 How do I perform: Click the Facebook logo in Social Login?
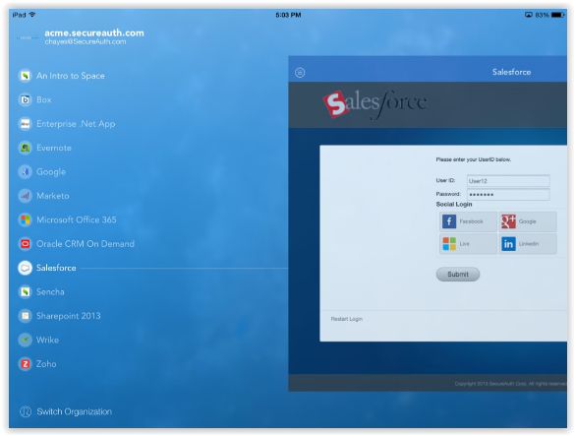(x=449, y=221)
